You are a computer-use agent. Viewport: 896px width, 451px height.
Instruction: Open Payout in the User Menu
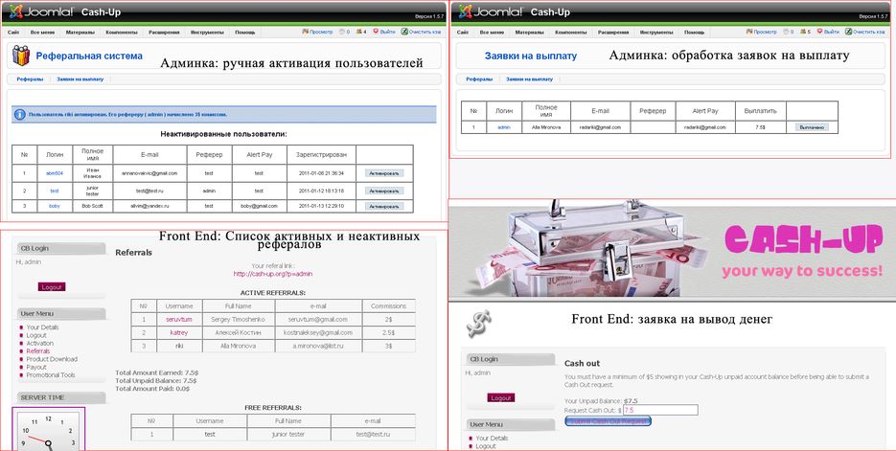[x=36, y=368]
